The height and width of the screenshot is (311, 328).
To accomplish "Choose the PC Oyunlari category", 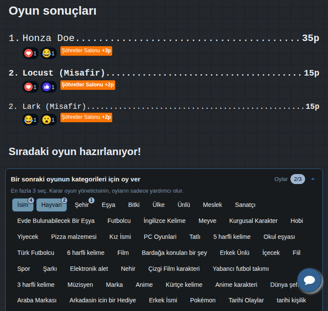I will click(x=160, y=237).
